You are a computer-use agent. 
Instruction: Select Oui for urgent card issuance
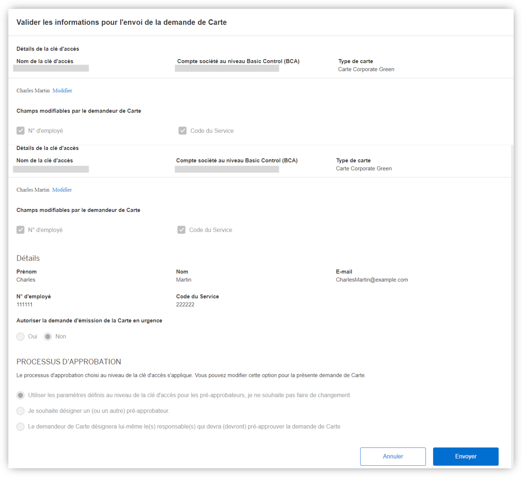pyautogui.click(x=20, y=336)
